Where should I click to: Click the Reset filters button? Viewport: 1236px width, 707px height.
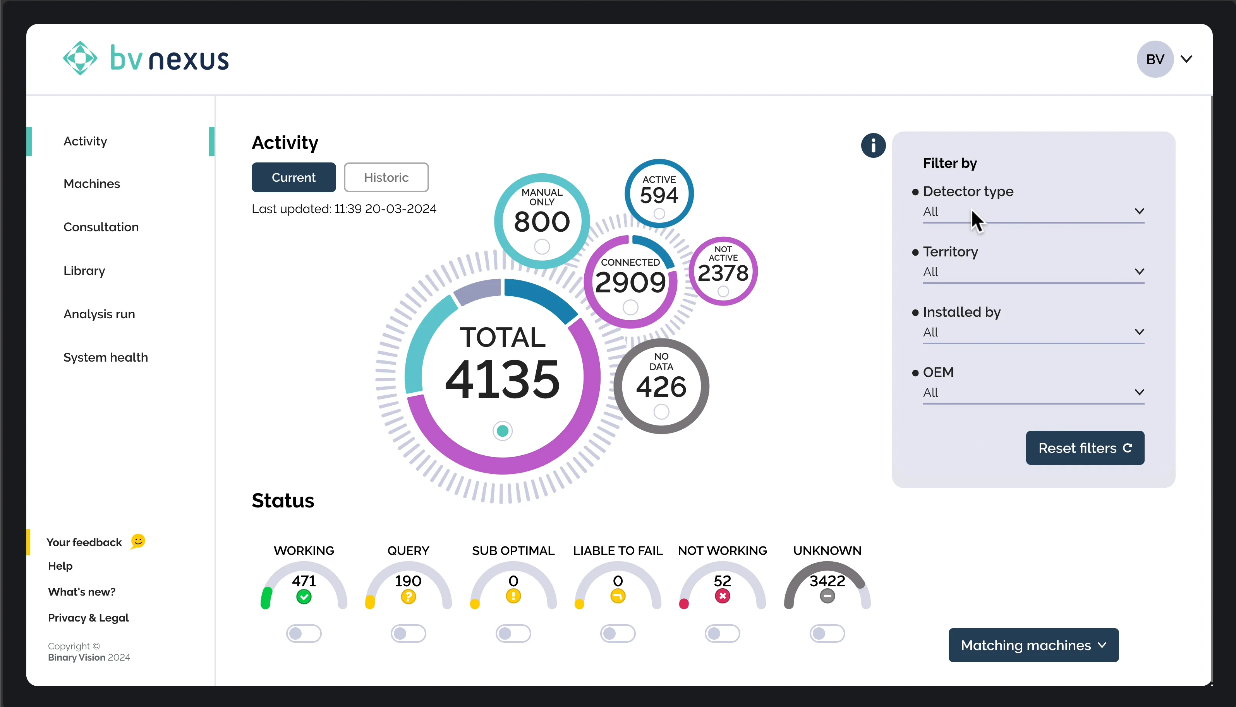(x=1085, y=448)
